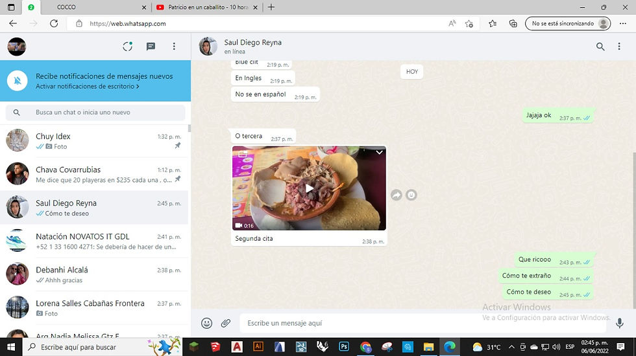Go back in the browser
Screen dimensions: 636x356
(13, 23)
